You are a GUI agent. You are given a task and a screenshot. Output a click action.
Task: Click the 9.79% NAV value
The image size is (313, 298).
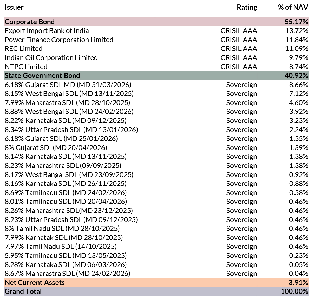pyautogui.click(x=298, y=57)
